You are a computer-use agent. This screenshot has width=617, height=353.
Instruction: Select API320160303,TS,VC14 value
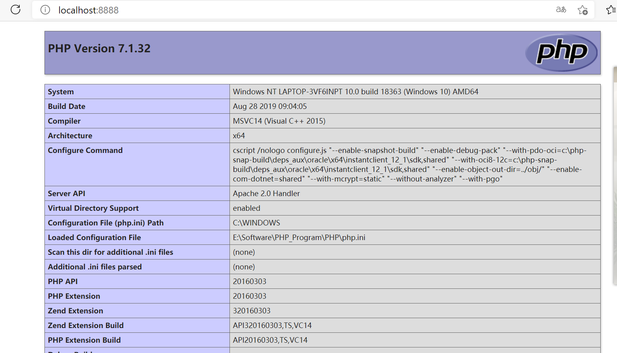coord(272,325)
